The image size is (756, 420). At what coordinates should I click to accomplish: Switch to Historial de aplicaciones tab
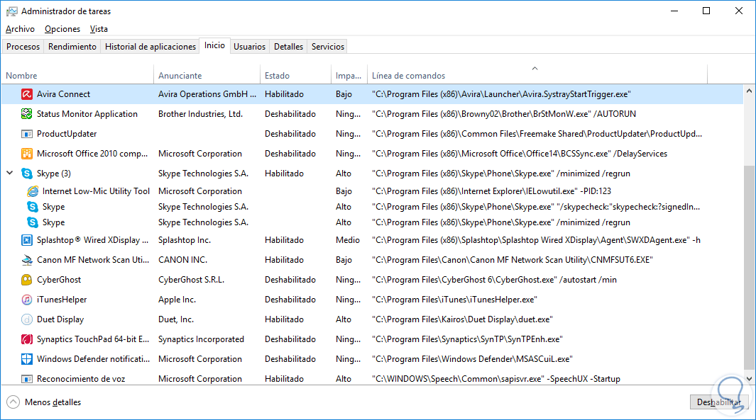coord(150,47)
